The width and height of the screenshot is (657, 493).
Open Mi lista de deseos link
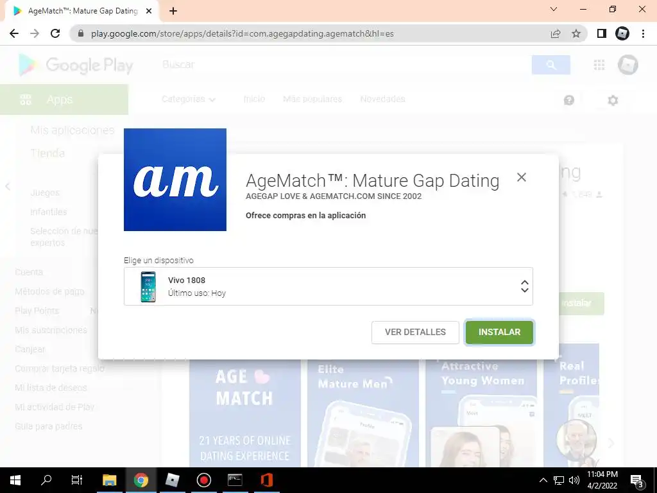[50, 388]
